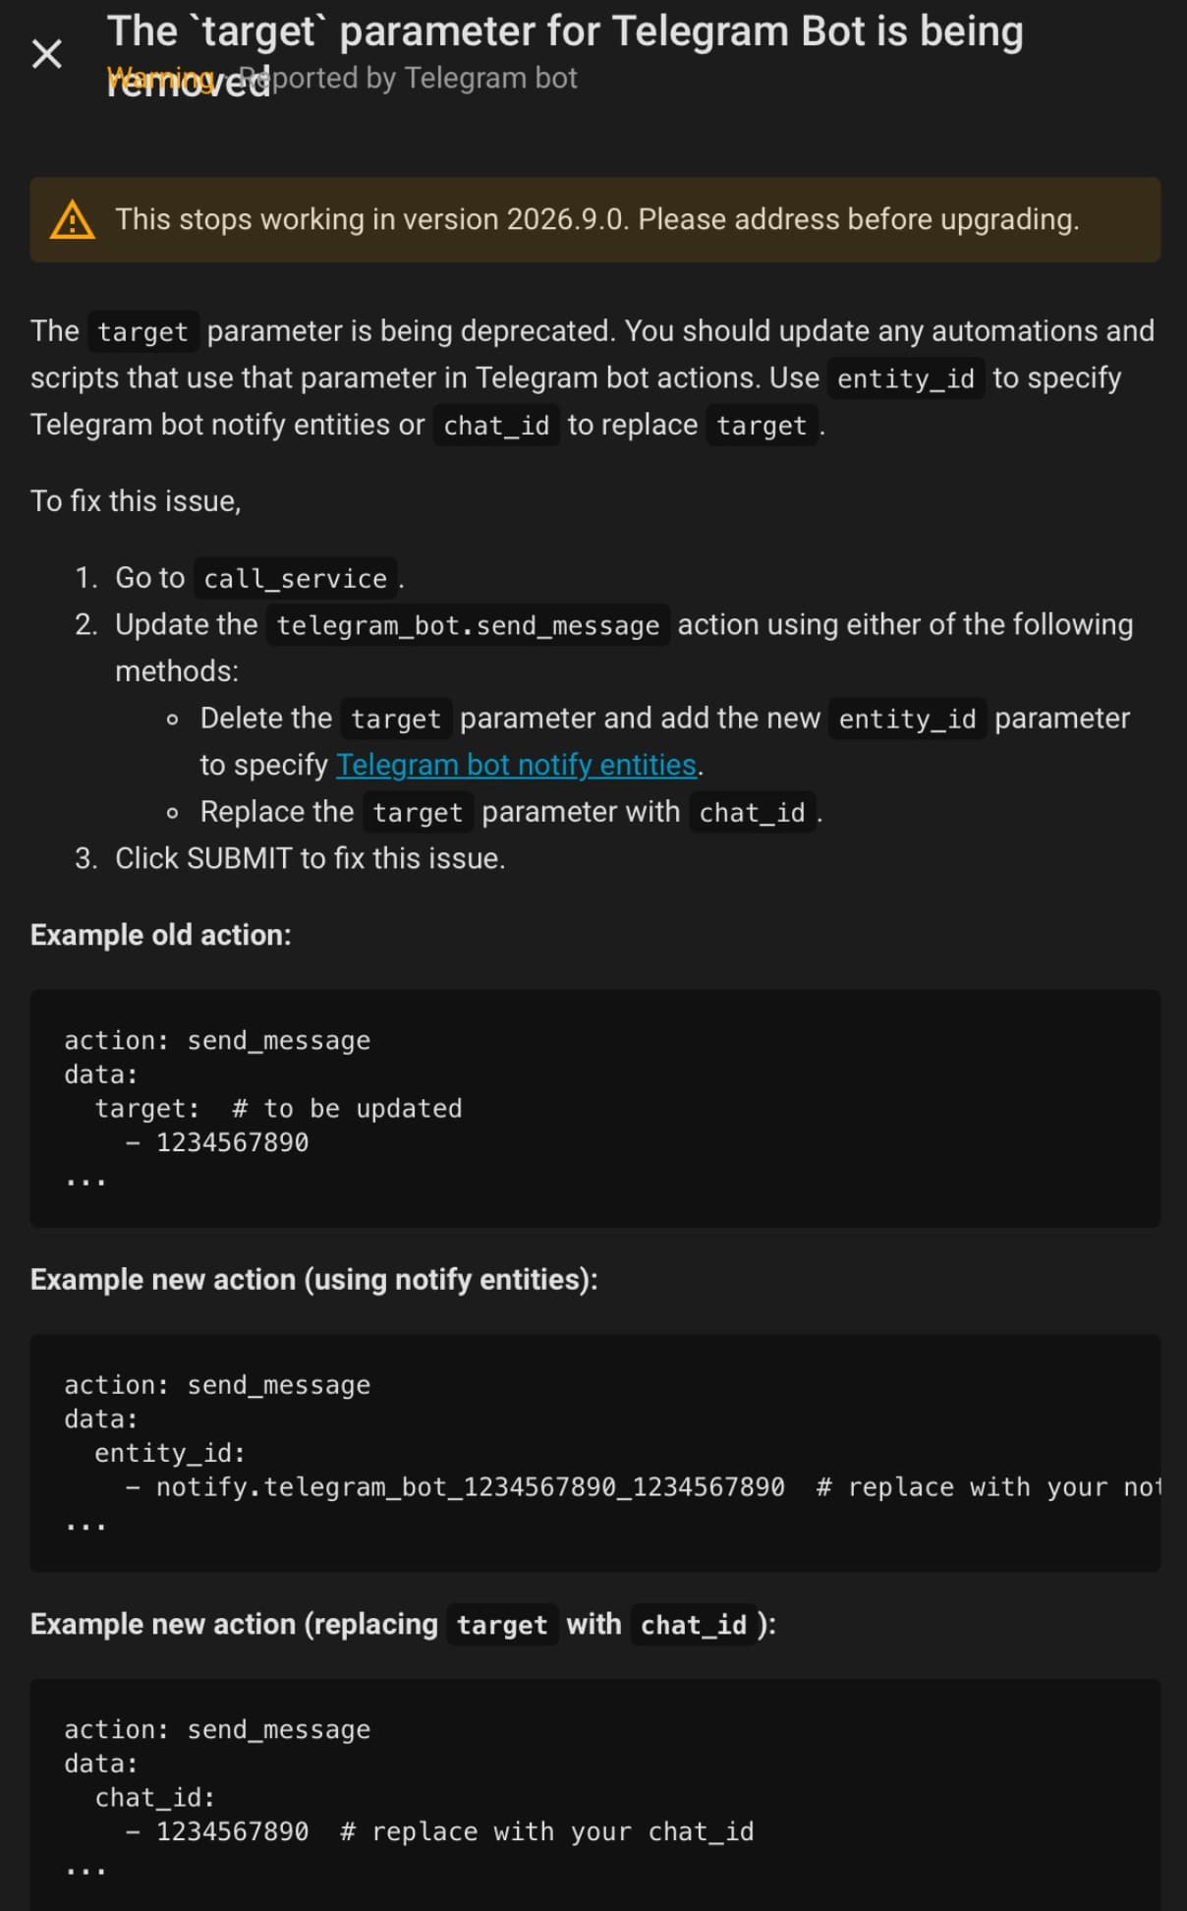The image size is (1187, 1911).
Task: Click the 'Example old action:' heading
Action: coord(161,935)
